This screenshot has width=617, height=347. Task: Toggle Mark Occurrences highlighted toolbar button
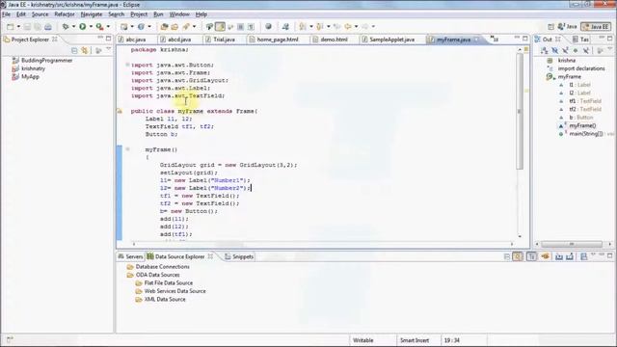coord(221,27)
